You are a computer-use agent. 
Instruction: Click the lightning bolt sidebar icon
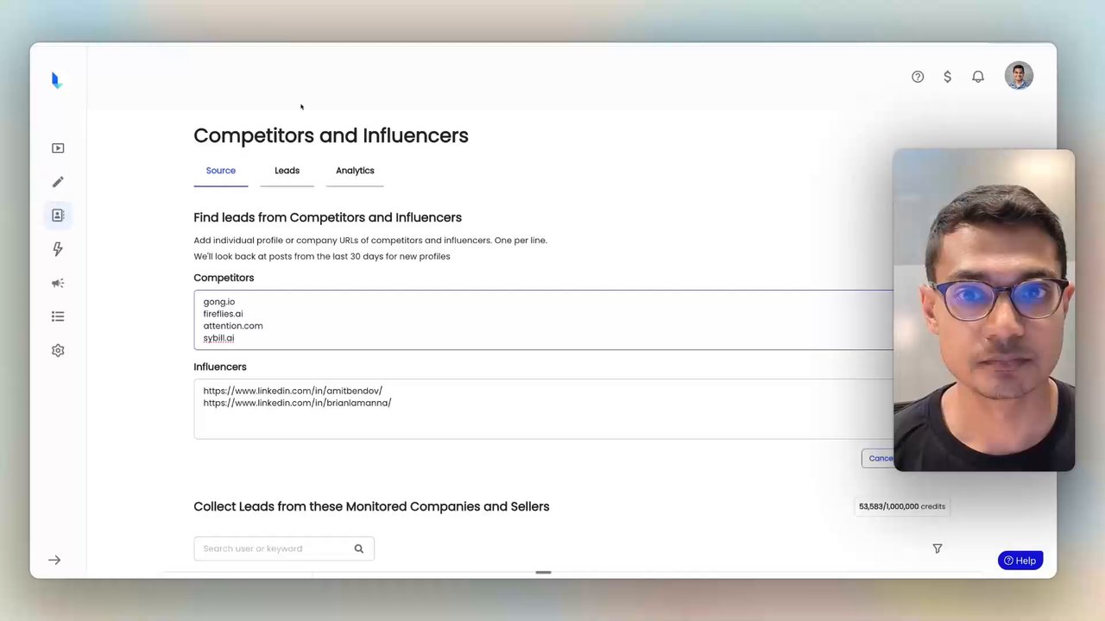coord(58,249)
